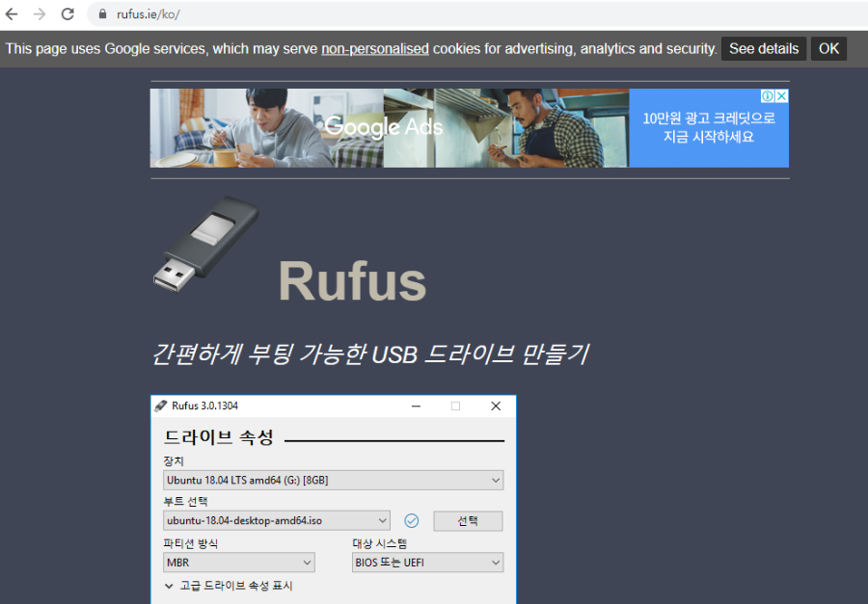The image size is (868, 604).
Task: Minimize the Rufus window
Action: coord(417,406)
